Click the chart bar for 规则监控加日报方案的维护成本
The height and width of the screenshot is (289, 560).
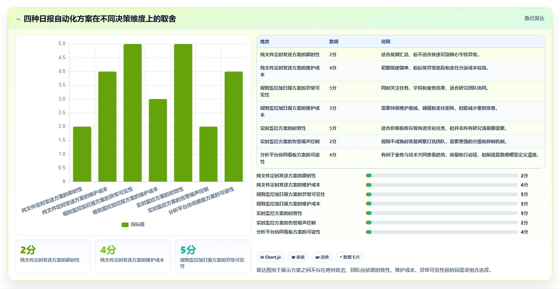pyautogui.click(x=158, y=140)
